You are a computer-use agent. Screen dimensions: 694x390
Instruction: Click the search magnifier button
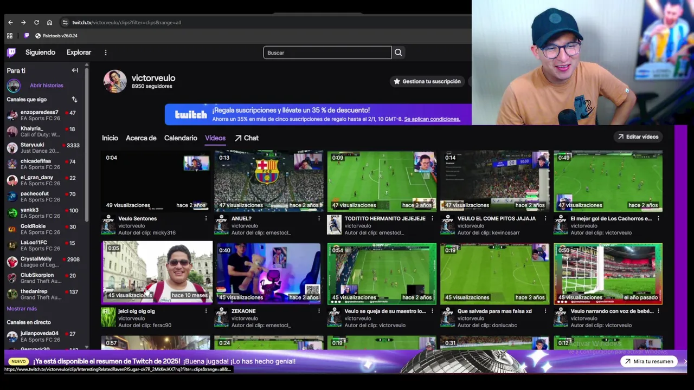point(399,53)
